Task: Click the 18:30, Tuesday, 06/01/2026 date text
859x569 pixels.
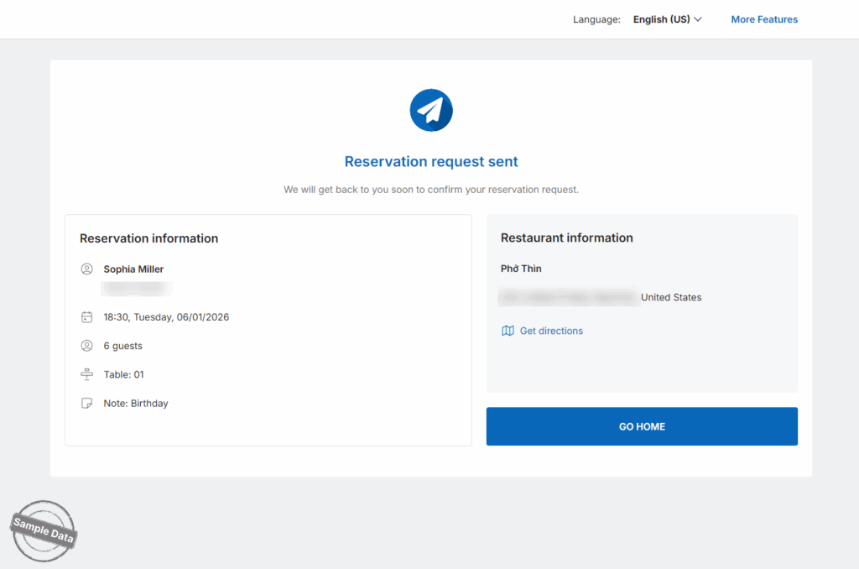Action: 166,317
